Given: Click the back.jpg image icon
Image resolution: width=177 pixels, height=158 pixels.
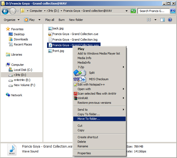Looking at the screenshot, I should point(50,28).
